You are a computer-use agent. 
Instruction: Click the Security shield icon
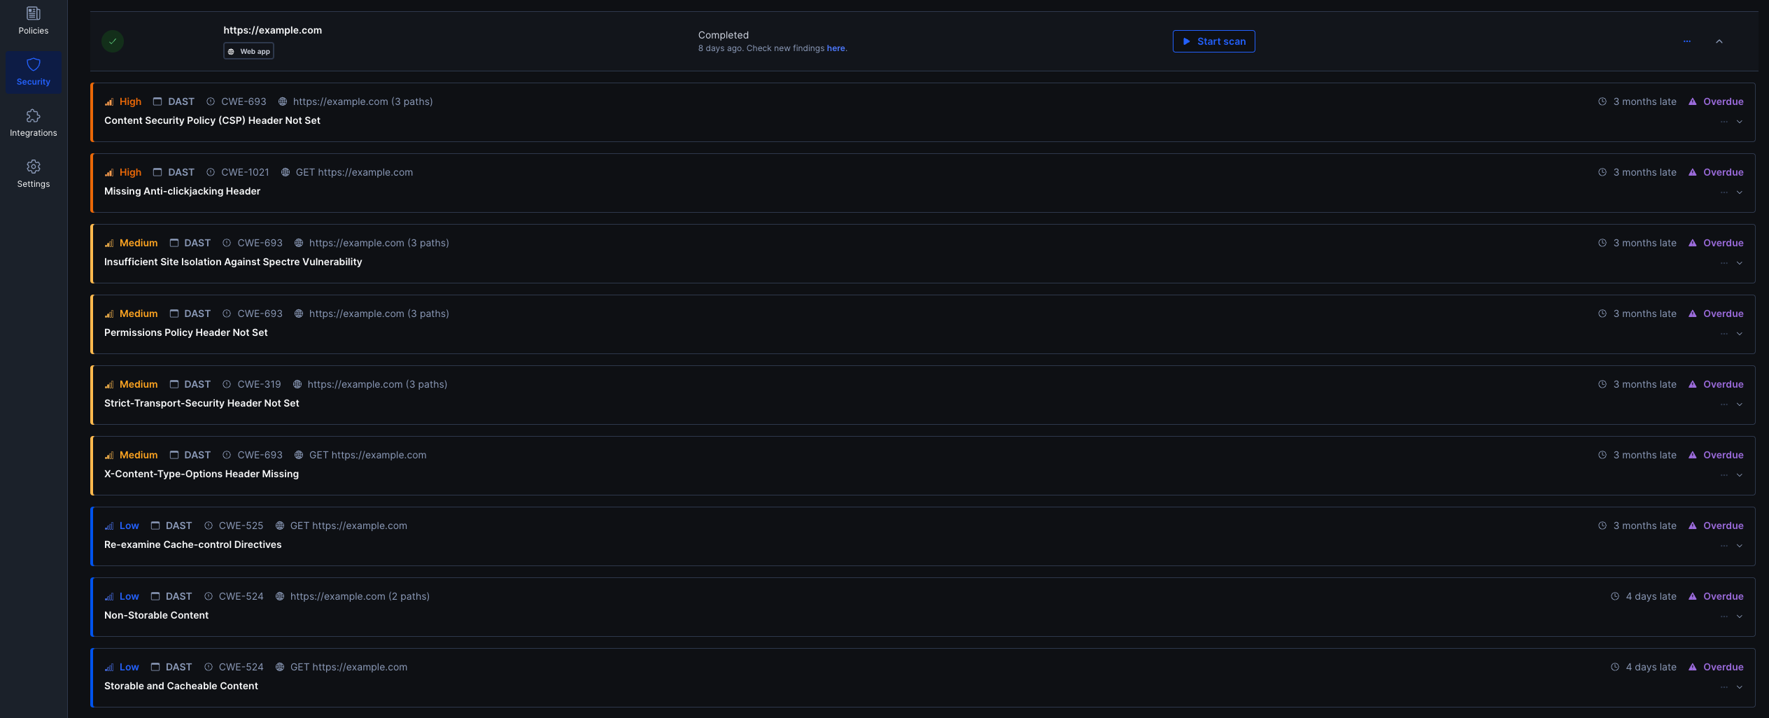(34, 65)
